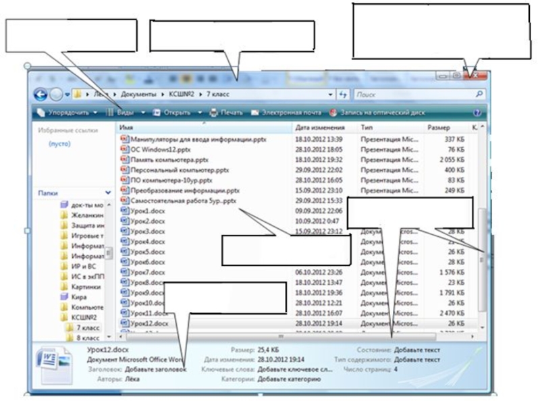Click the Урок12.docx file name
The image size is (540, 405).
coord(149,323)
